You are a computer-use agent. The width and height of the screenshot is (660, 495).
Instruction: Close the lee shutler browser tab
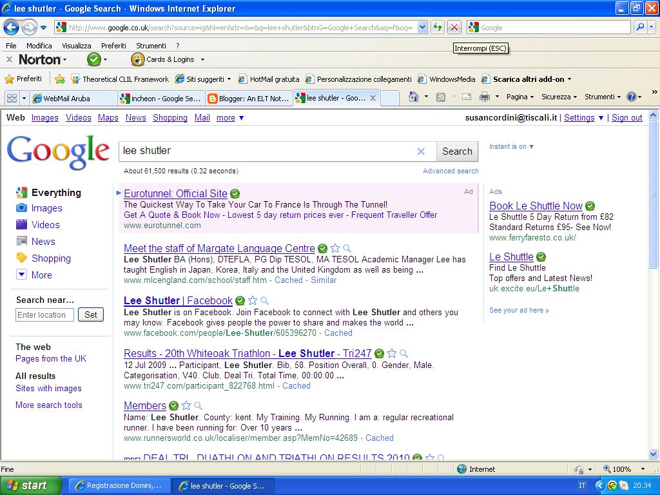[373, 98]
